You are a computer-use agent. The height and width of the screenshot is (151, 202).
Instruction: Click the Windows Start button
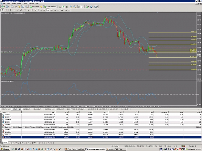[x=5, y=149]
